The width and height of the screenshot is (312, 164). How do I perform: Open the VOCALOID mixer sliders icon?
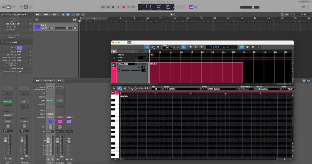247,47
